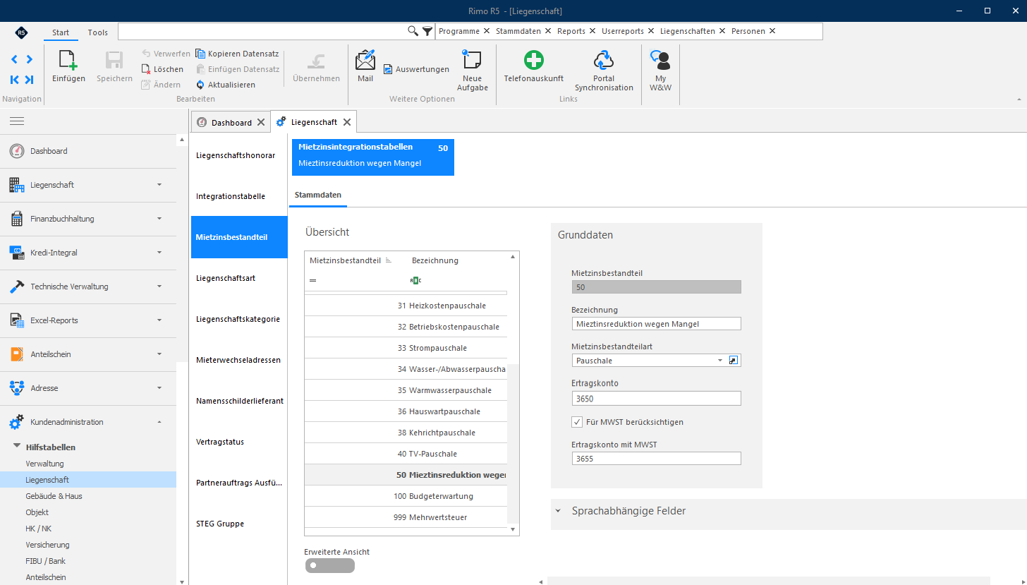The height and width of the screenshot is (585, 1027).
Task: Switch to the Dashboard document tab
Action: click(x=231, y=122)
